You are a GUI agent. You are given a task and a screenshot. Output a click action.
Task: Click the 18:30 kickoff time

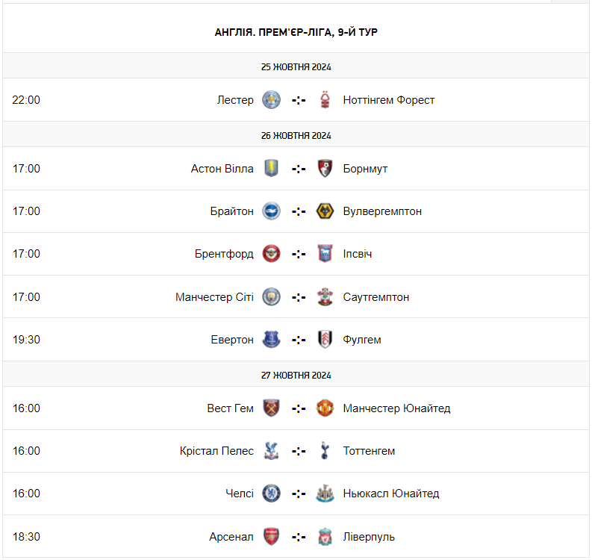[26, 536]
